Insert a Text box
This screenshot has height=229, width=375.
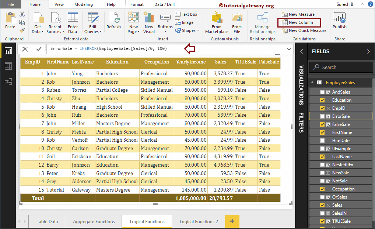[187, 14]
